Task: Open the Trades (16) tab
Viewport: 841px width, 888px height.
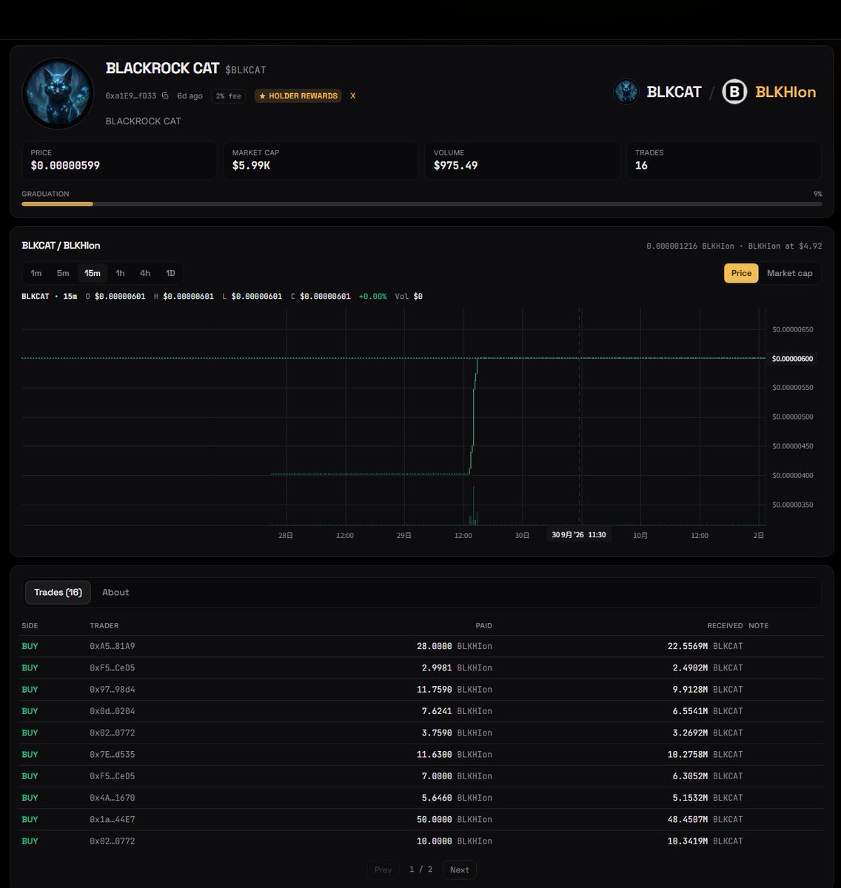Action: pos(58,592)
